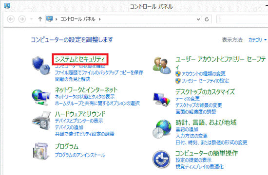
Task: Open ネットワークの状態とタスクの表示
Action: [x=85, y=97]
